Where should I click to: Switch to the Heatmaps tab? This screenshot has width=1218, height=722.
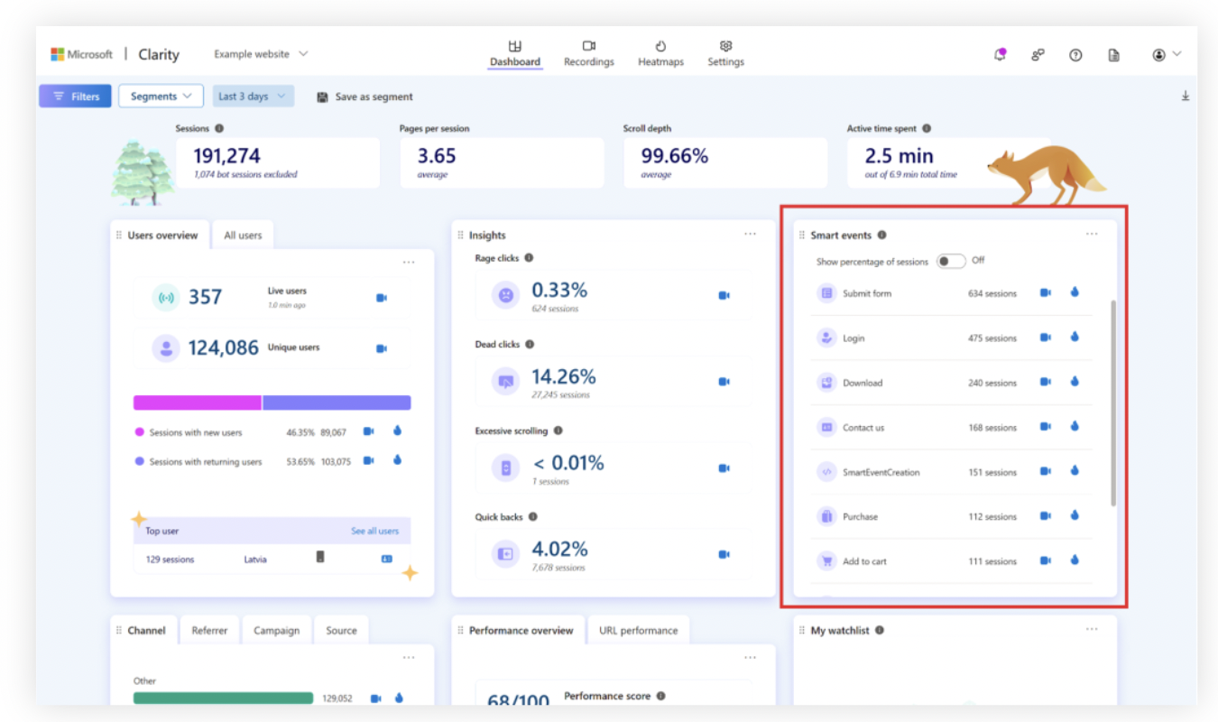click(x=660, y=53)
